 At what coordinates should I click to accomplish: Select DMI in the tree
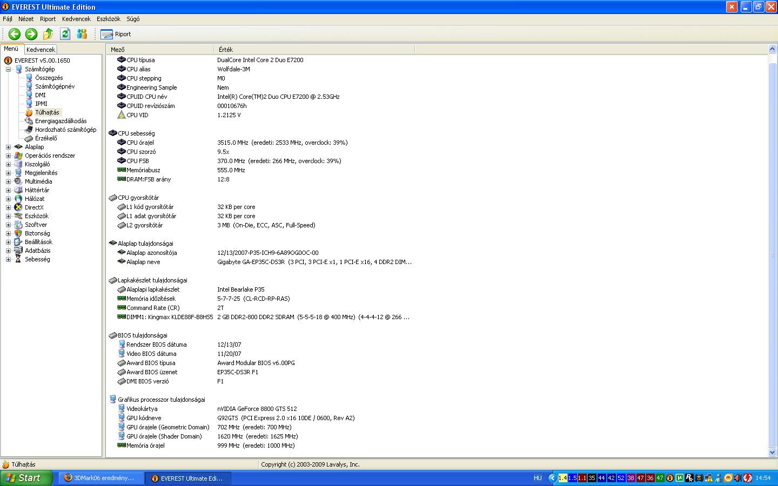(41, 95)
